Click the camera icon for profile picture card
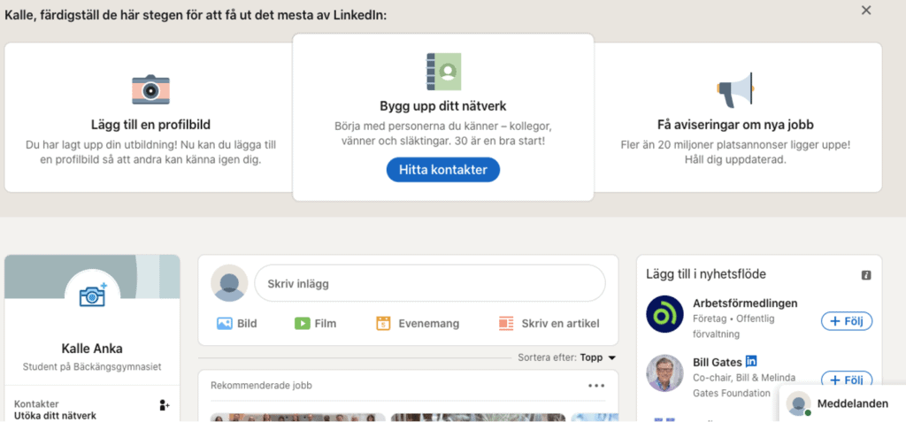The width and height of the screenshot is (906, 422). [150, 89]
